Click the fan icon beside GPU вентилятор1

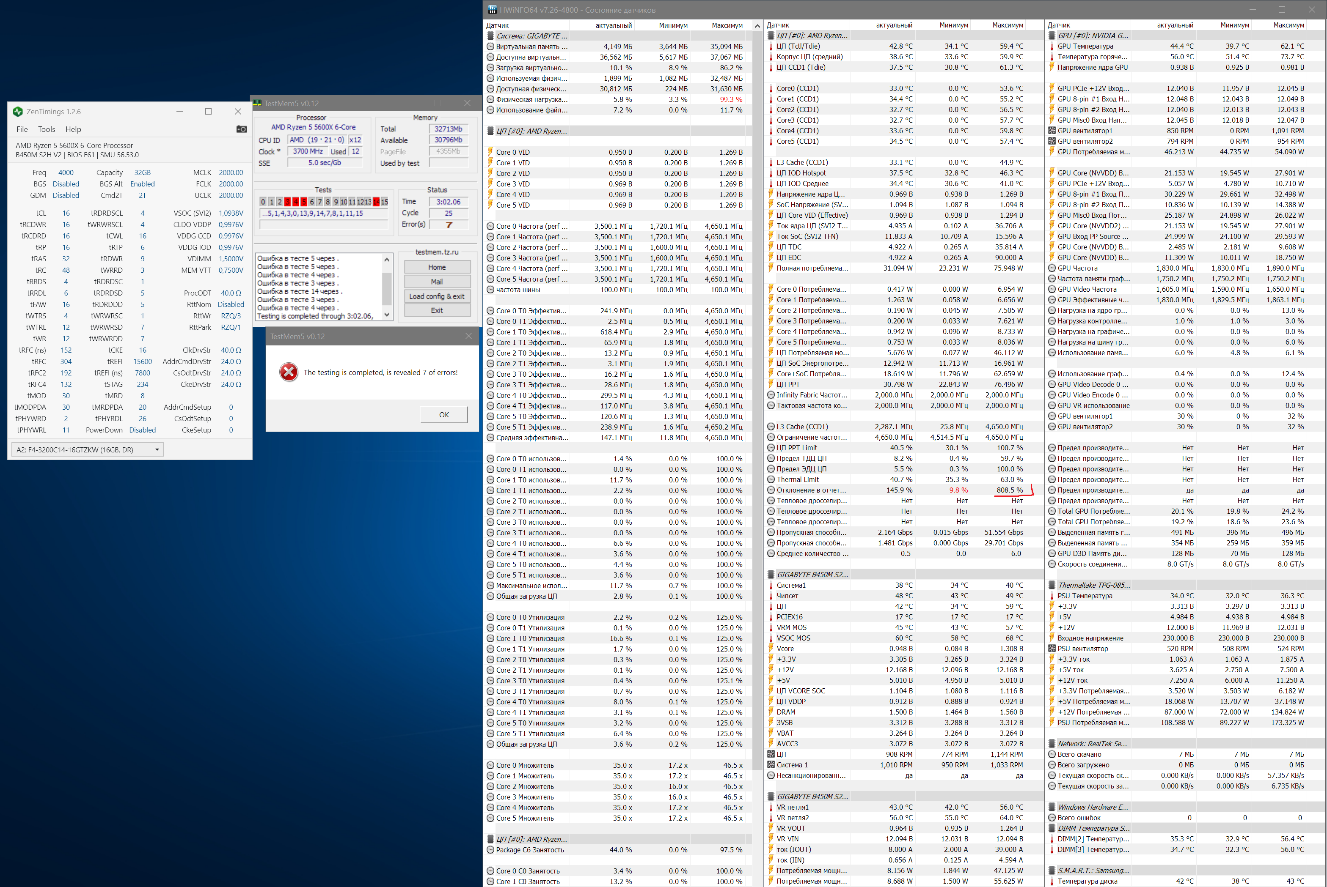1052,131
